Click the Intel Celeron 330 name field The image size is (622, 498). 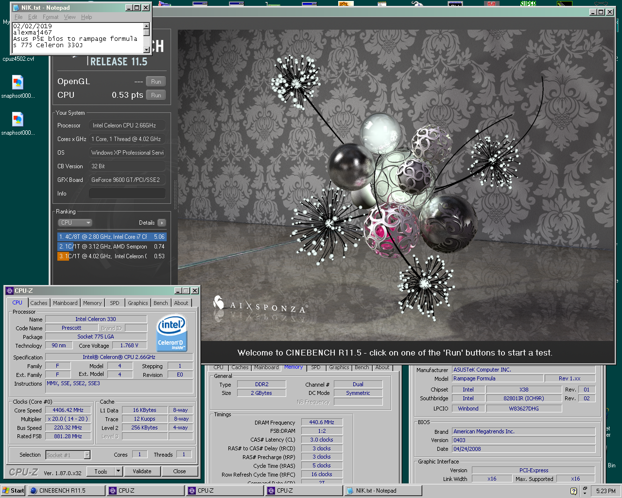[x=96, y=319]
